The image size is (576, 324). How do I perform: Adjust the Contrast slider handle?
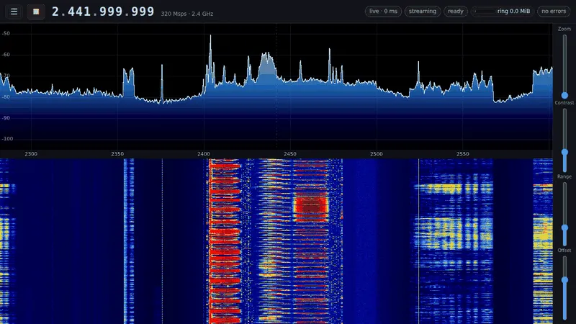(564, 152)
